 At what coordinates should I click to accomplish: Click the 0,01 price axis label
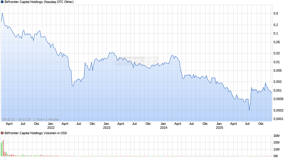tap(277, 62)
